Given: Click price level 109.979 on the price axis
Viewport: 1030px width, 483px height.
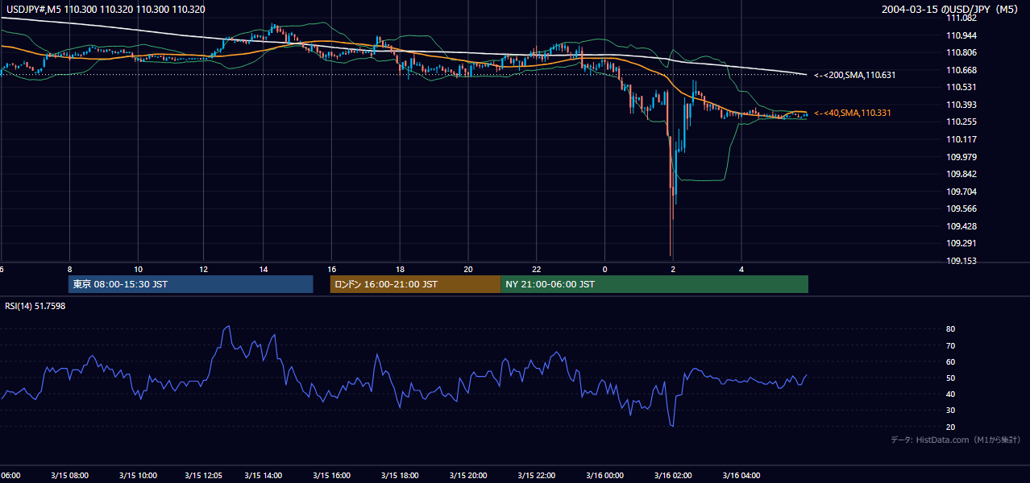Looking at the screenshot, I should point(962,157).
